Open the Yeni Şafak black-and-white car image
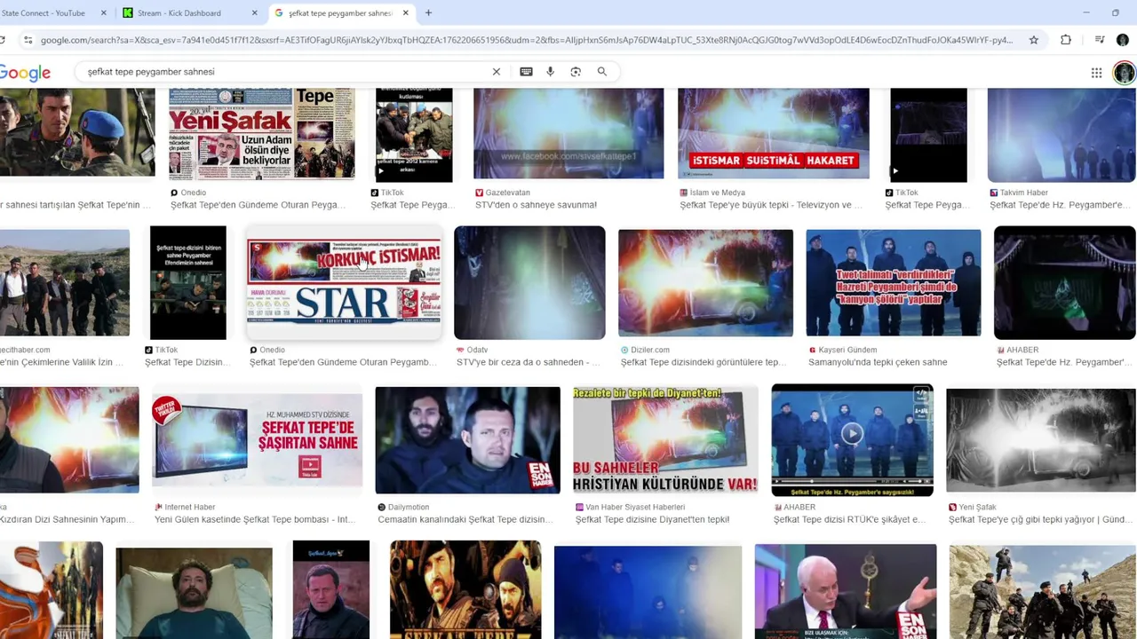Viewport: 1137px width, 639px height. [1041, 440]
